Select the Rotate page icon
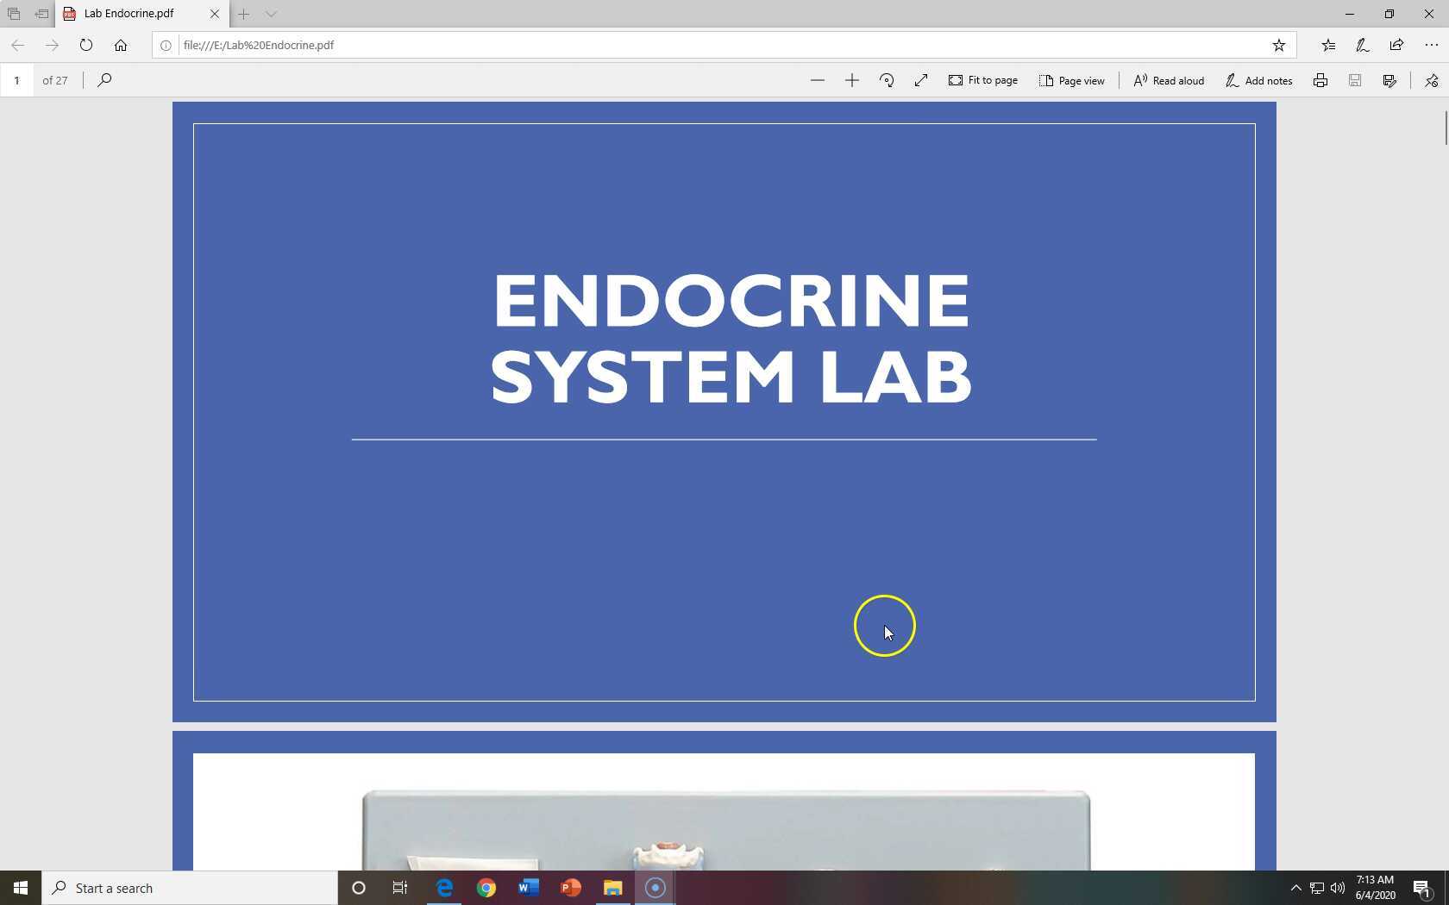The height and width of the screenshot is (905, 1449). (x=887, y=80)
